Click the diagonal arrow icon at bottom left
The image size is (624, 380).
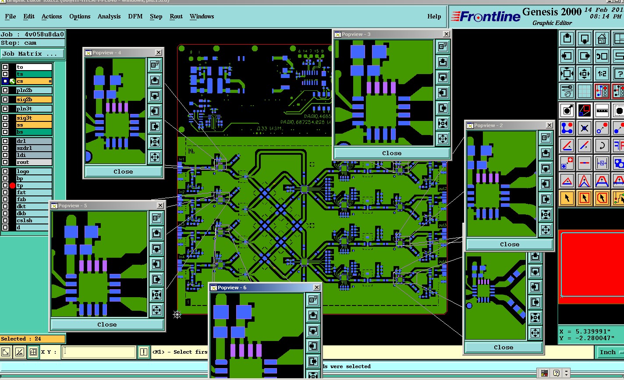pyautogui.click(x=6, y=352)
